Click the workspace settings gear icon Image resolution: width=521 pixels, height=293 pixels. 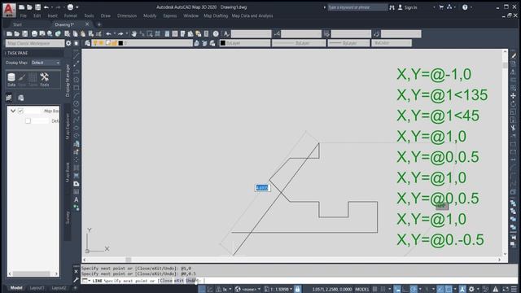point(68,43)
